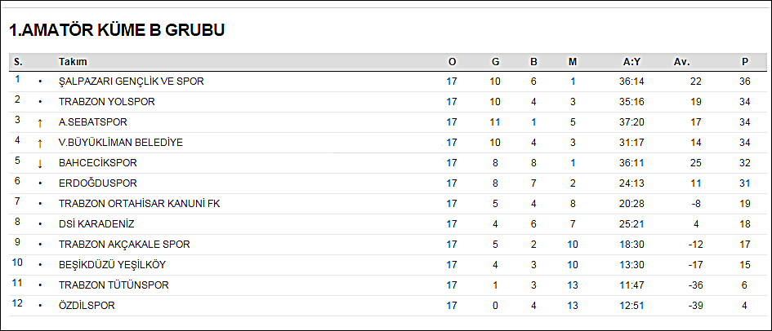Click the dot marker beside TRABZON YOLSPOR
This screenshot has height=331, width=772.
click(x=40, y=102)
